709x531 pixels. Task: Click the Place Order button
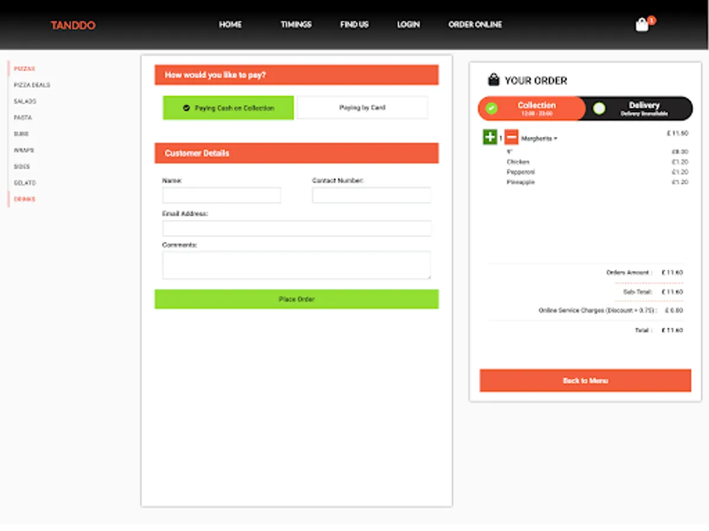pos(296,299)
